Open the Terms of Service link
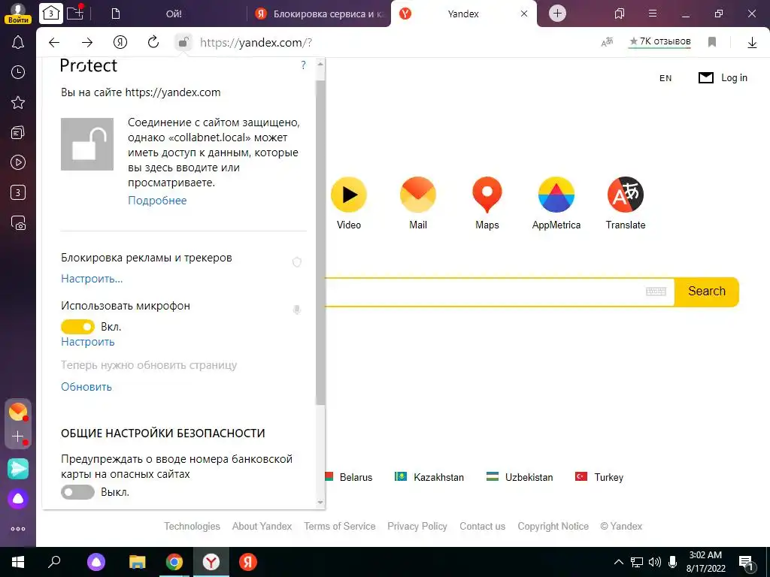Image resolution: width=770 pixels, height=577 pixels. [339, 526]
